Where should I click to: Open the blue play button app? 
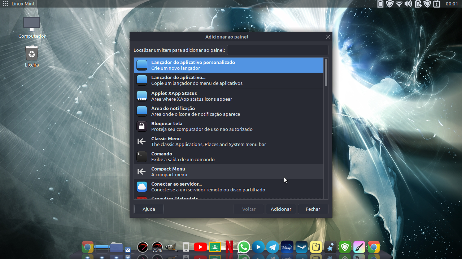[x=258, y=247]
